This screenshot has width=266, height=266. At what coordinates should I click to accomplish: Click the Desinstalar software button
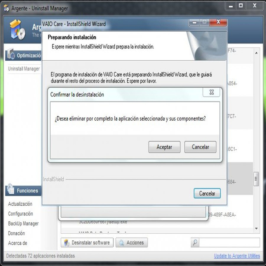tap(87, 243)
